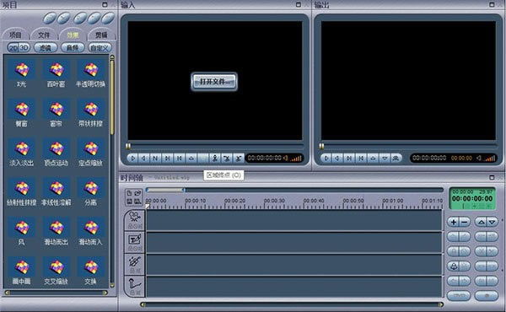Toggle the 3D effects mode
This screenshot has width=506, height=312.
[x=24, y=48]
